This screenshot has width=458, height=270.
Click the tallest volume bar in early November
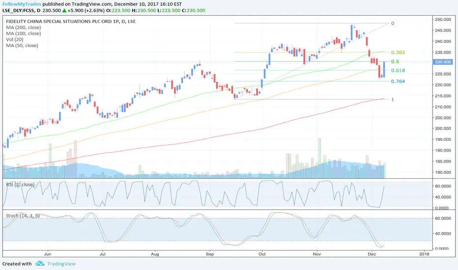point(319,158)
